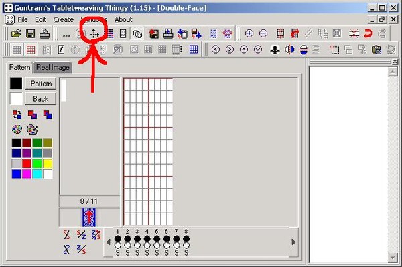
Task: Click the paste clipboard icon
Action: [x=376, y=50]
